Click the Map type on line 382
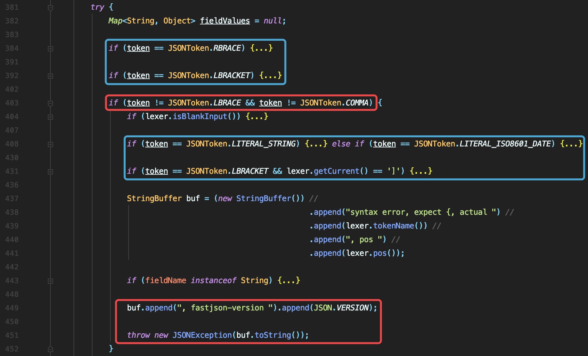Screen dimensions: 588x356 pos(115,21)
